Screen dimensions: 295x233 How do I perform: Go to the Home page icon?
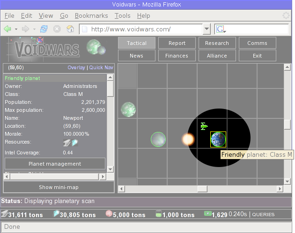70,29
